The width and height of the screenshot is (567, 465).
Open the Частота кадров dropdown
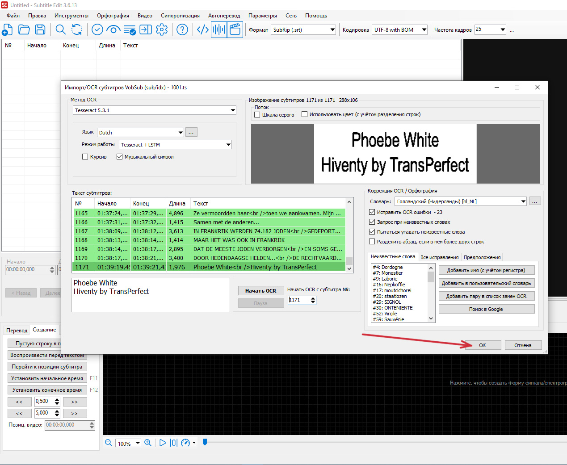tap(503, 29)
